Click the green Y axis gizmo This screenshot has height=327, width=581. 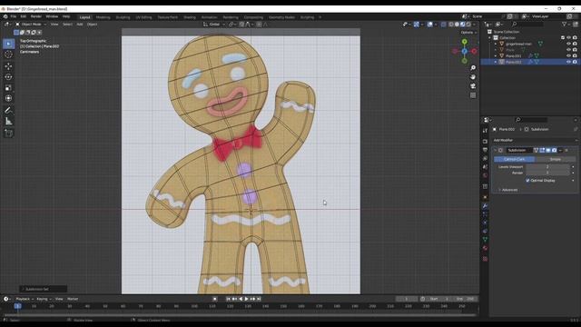[464, 42]
